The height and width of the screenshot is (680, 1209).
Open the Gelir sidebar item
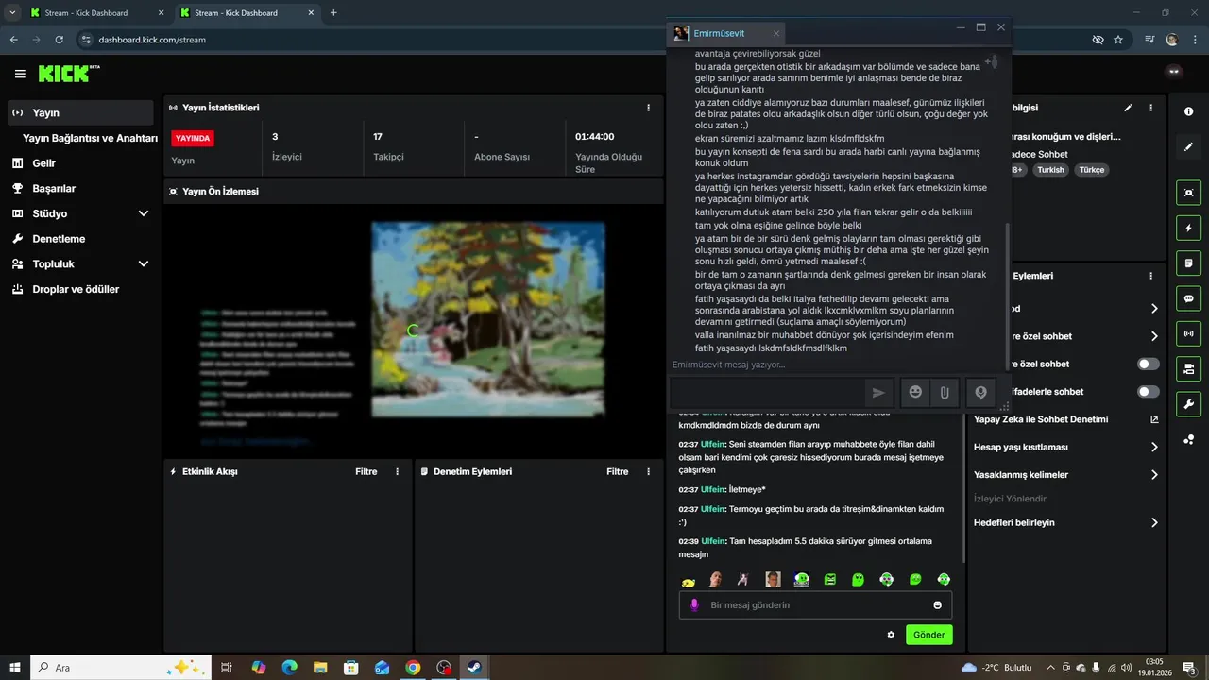[x=80, y=163]
